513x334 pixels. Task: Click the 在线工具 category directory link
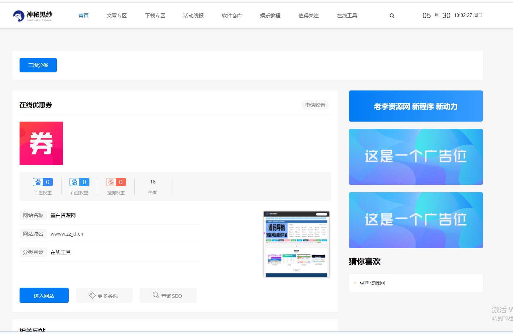pos(60,252)
